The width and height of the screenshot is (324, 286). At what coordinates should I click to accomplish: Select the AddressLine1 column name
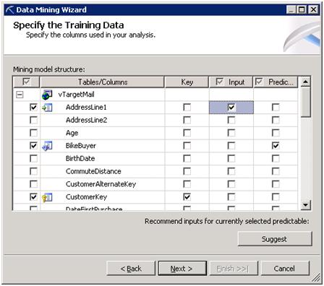coord(86,108)
